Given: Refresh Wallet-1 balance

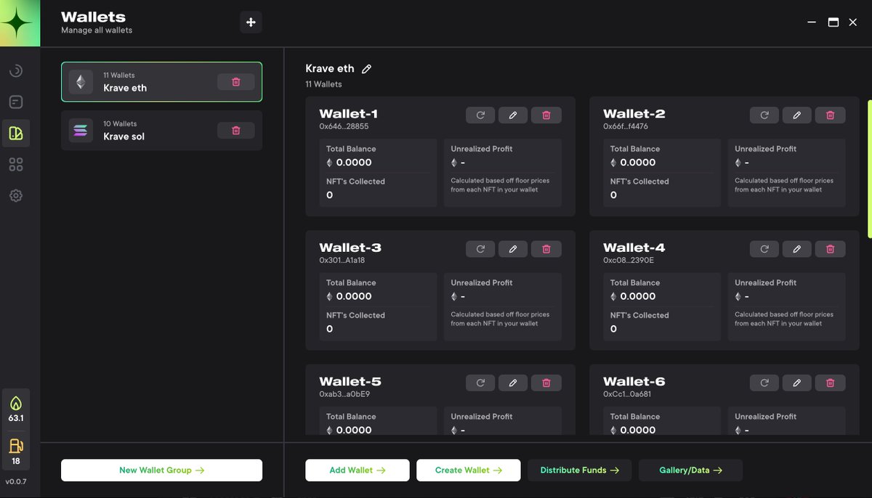Looking at the screenshot, I should tap(480, 115).
